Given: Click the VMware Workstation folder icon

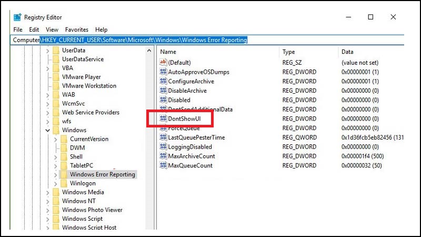Looking at the screenshot, I should 56,86.
